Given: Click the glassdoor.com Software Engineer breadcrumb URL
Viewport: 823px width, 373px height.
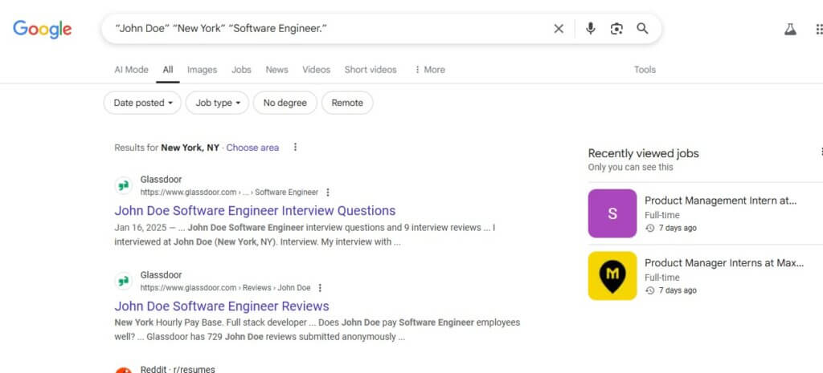Looking at the screenshot, I should pyautogui.click(x=229, y=193).
